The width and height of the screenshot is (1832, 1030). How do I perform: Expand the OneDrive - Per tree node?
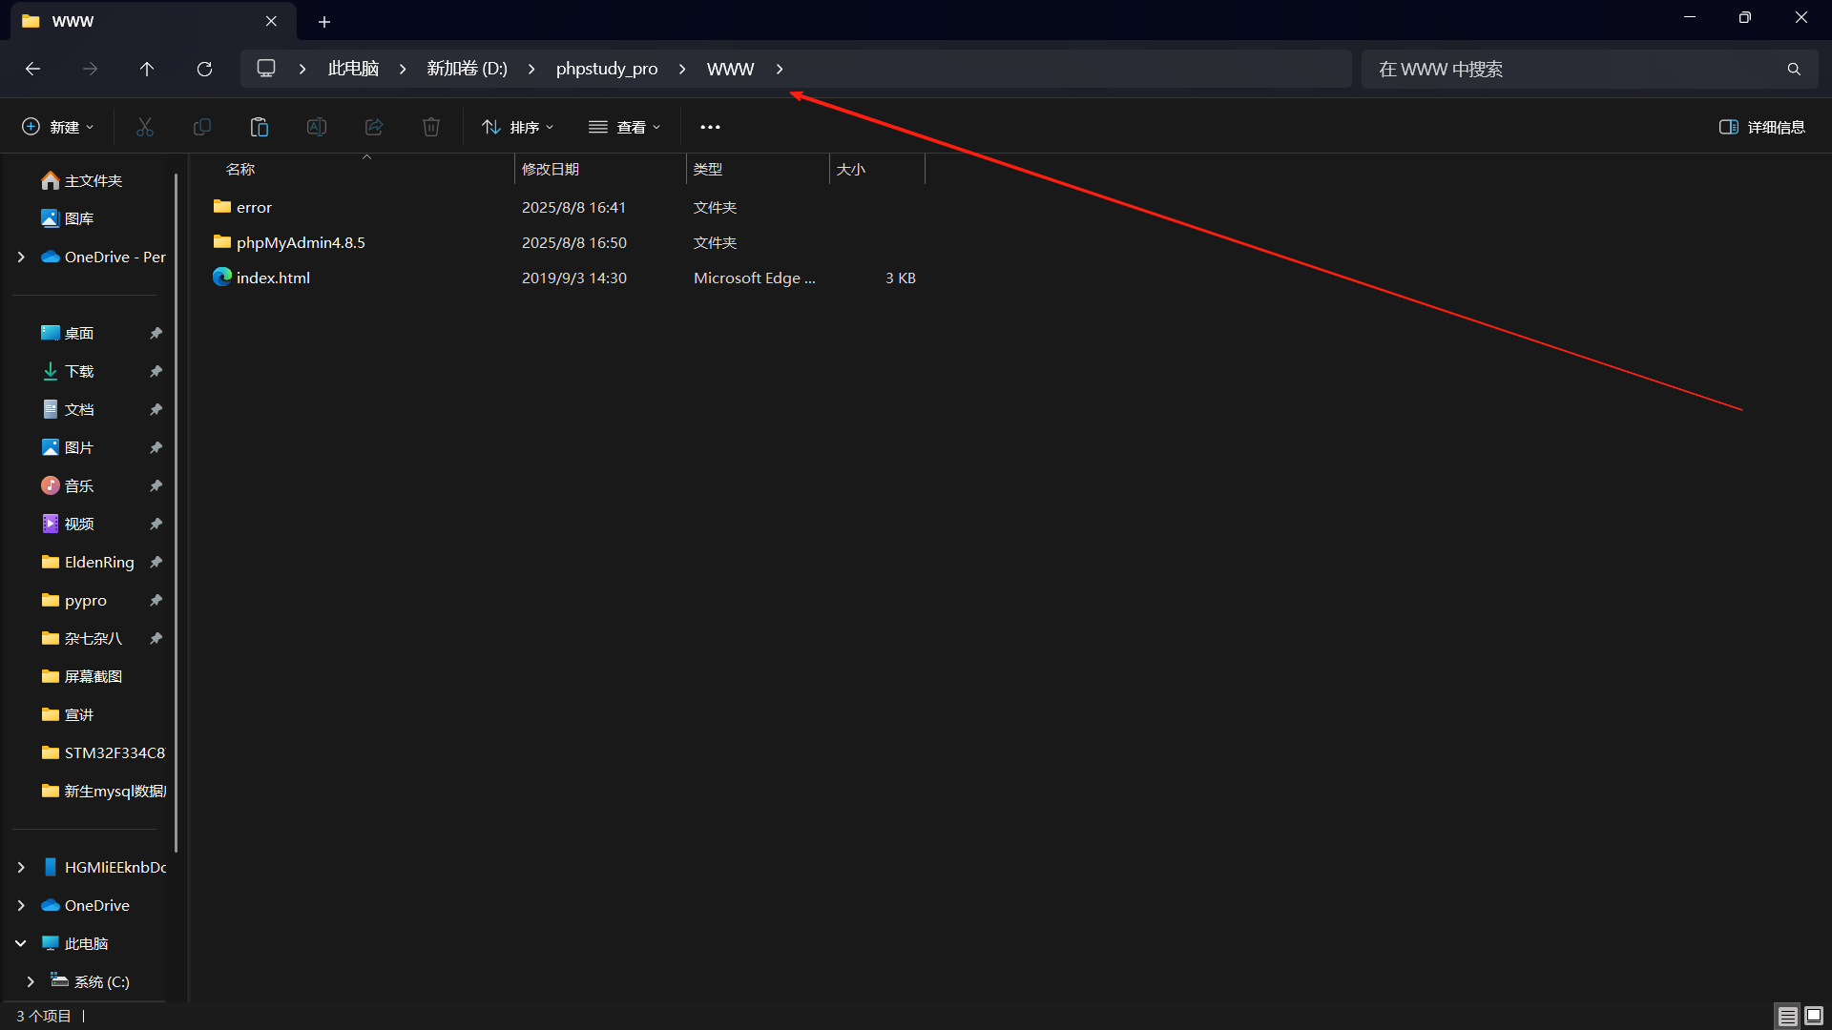[x=21, y=257]
